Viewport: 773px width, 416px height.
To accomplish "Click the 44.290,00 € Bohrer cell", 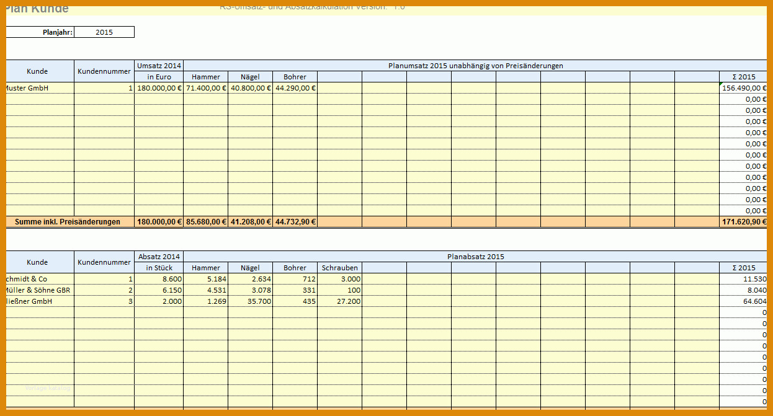I will 295,87.
